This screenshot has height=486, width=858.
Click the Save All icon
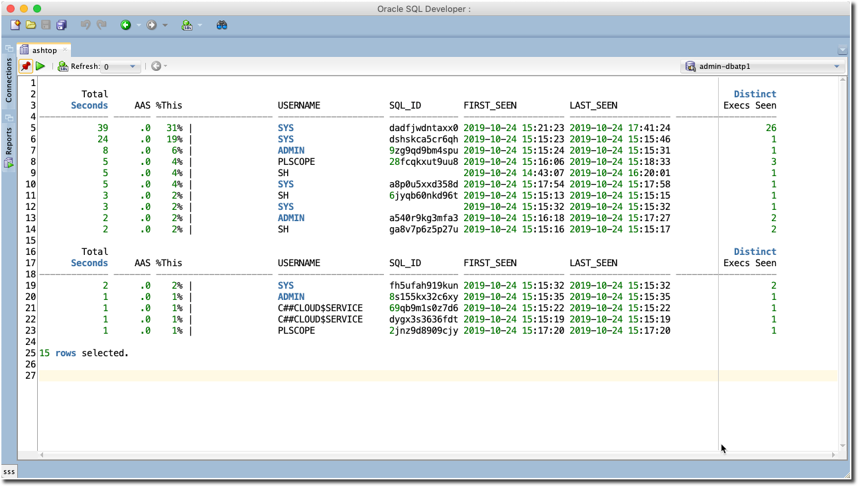[x=62, y=25]
